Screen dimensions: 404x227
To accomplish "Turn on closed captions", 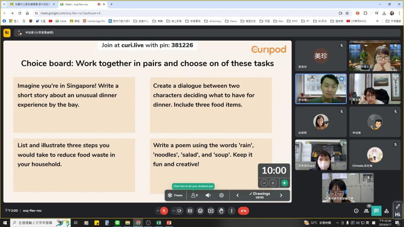I will tap(190, 211).
